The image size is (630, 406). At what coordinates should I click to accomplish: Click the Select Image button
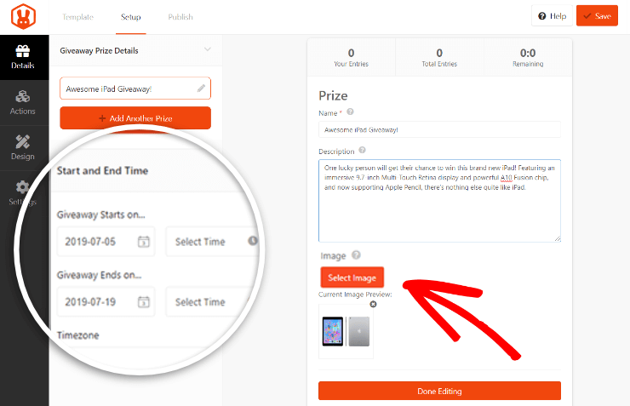tap(352, 277)
